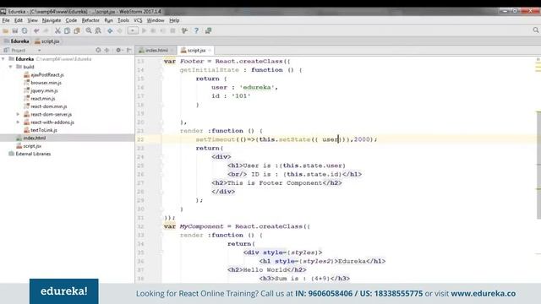Click the editor vertical scrollbar
Screen dimensions: 541x304
pyautogui.click(x=538, y=166)
